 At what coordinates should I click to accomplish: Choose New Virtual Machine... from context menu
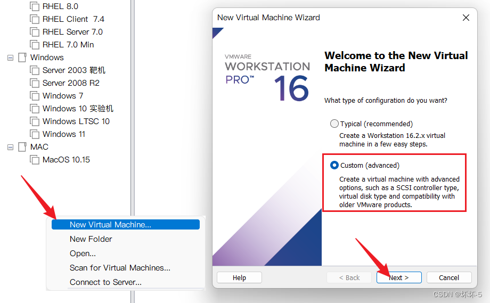coord(126,225)
